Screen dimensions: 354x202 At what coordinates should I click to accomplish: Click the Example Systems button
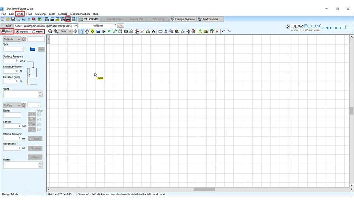[x=183, y=19]
